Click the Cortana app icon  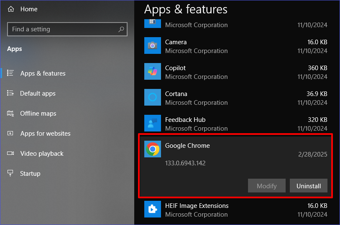point(153,97)
